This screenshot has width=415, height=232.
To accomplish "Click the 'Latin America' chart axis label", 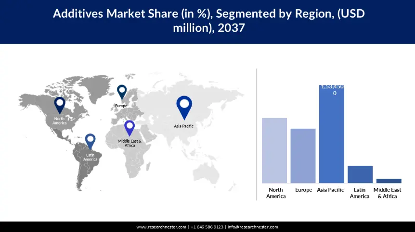I will tap(360, 193).
